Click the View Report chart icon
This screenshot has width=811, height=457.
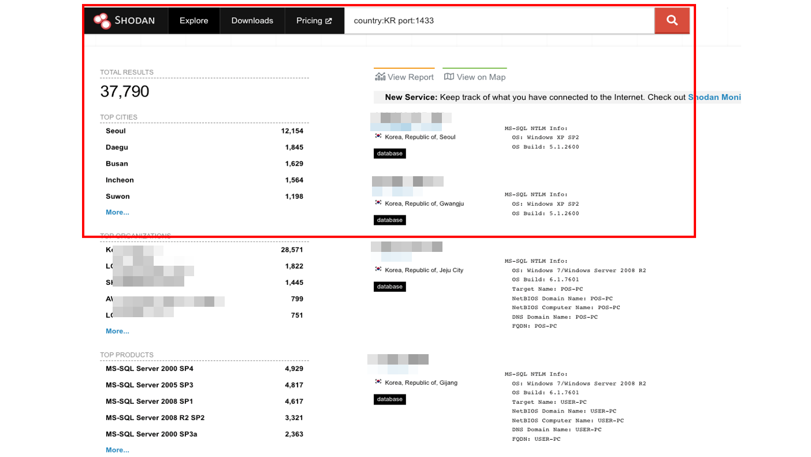pos(380,77)
